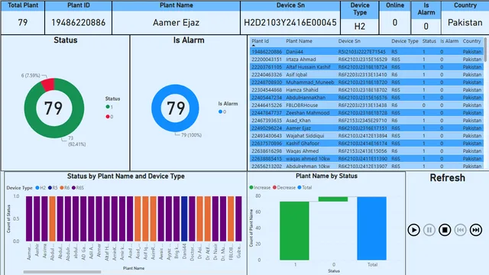Image resolution: width=489 pixels, height=275 pixels.
Task: Select the Aashir bar in the chart
Action: pos(37,218)
